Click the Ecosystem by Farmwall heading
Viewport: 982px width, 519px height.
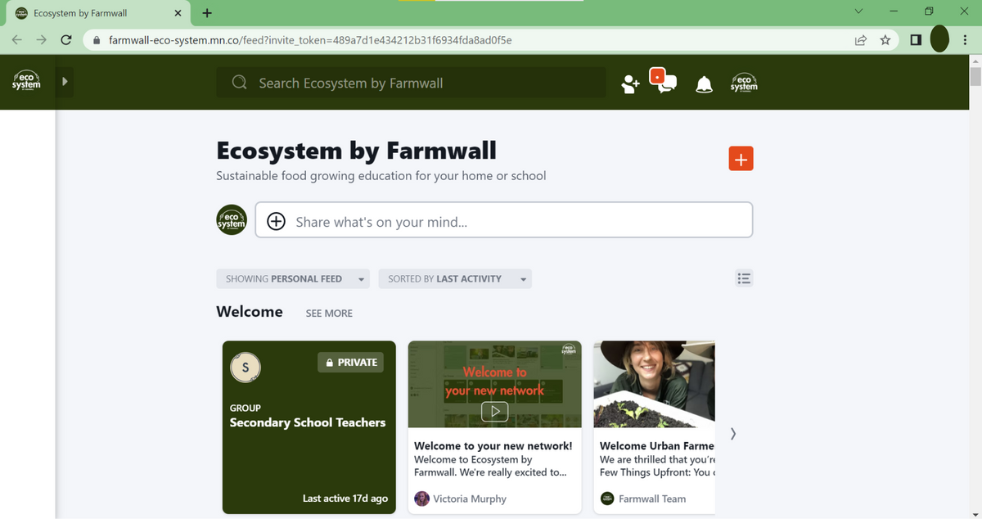click(356, 151)
